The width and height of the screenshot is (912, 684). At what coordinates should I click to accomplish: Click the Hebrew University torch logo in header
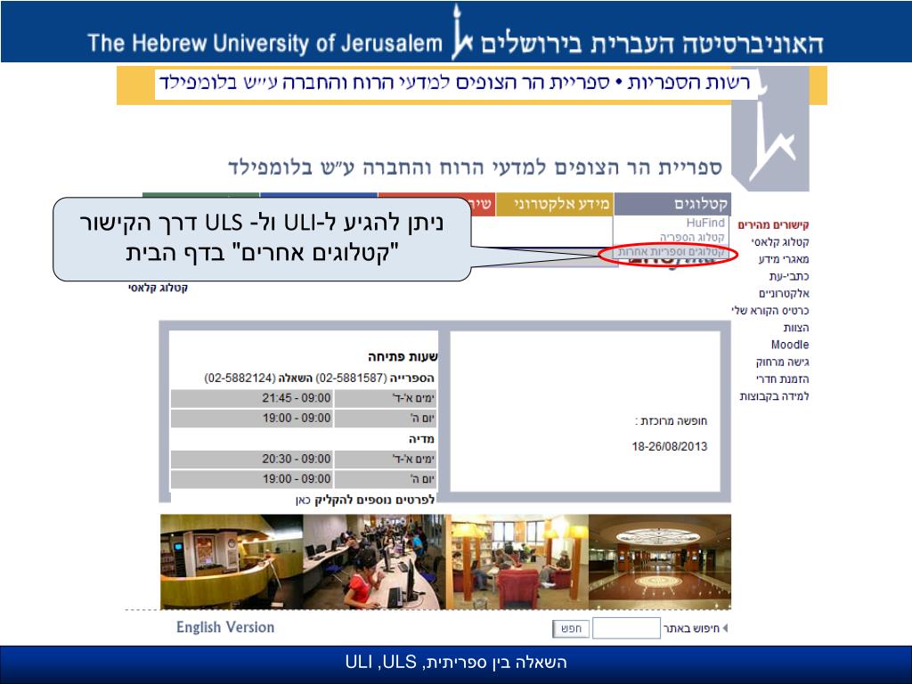462,33
